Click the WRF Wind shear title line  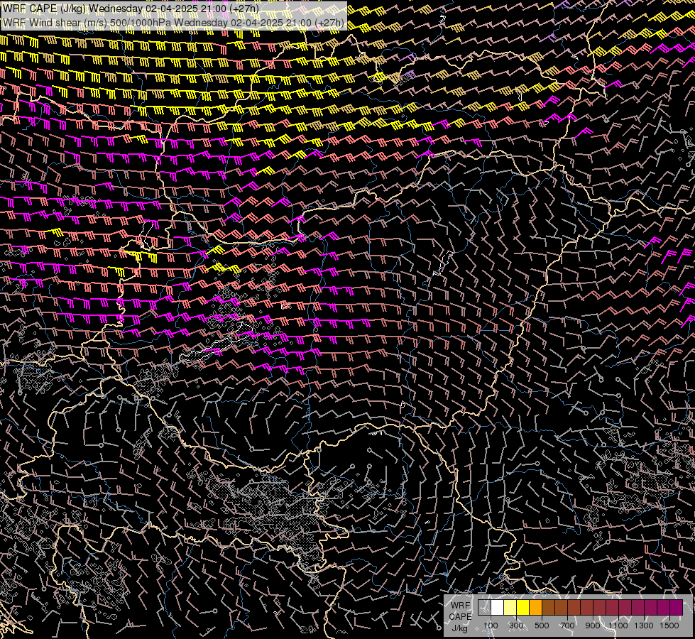pos(173,23)
